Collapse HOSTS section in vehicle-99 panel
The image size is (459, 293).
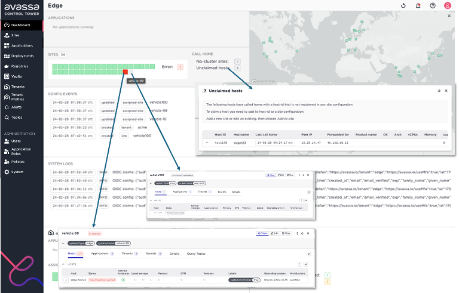click(x=63, y=264)
